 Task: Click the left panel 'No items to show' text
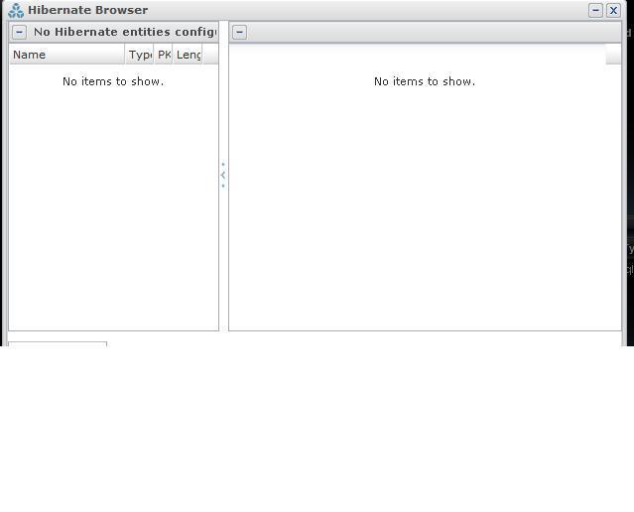point(113,81)
